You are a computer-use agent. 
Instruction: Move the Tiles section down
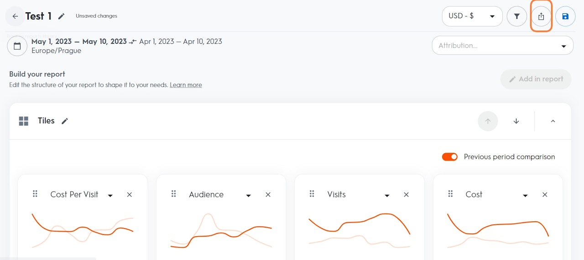click(x=516, y=121)
